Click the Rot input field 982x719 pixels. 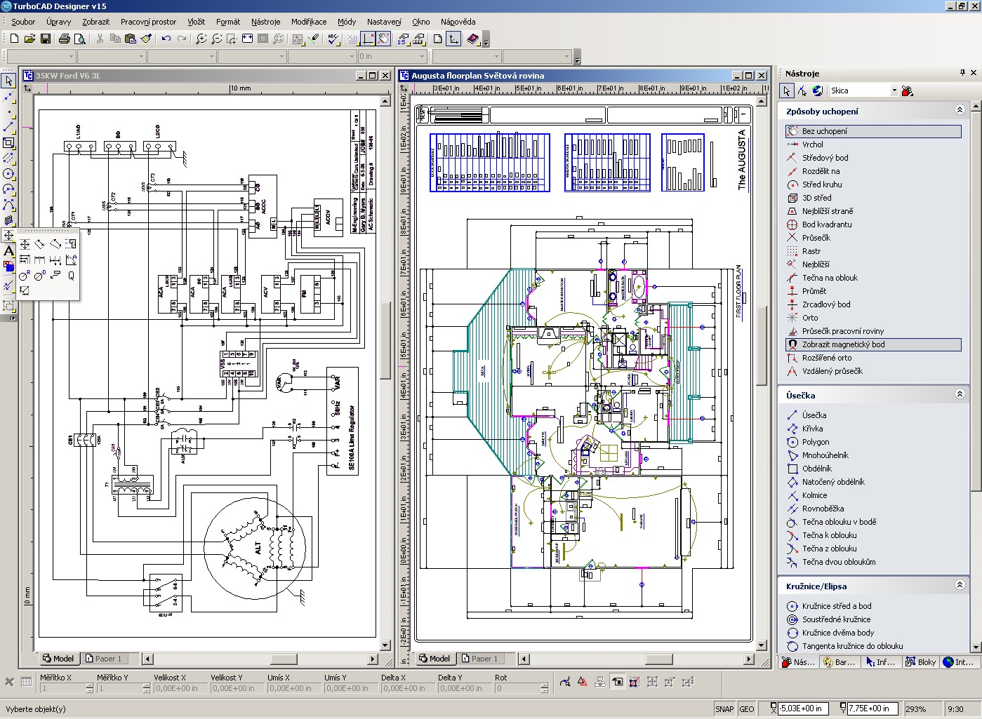[x=522, y=689]
